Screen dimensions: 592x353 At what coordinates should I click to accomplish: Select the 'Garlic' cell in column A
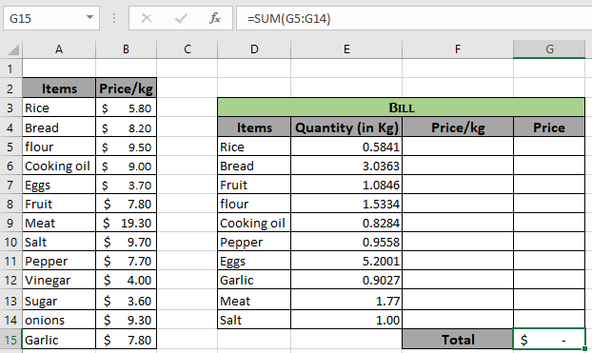(x=59, y=340)
